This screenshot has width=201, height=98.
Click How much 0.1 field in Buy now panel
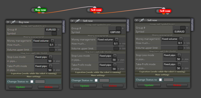coord(52,45)
